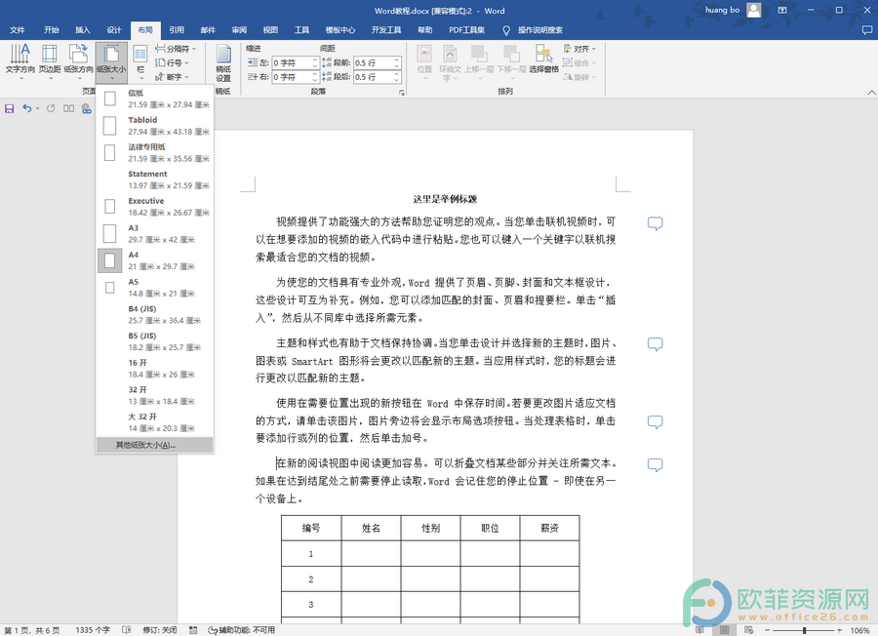
Task: Open 其他纸张大小(A)... option
Action: (154, 445)
